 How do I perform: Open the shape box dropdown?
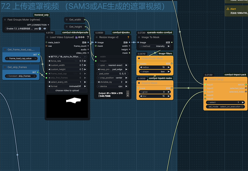(x=154, y=71)
